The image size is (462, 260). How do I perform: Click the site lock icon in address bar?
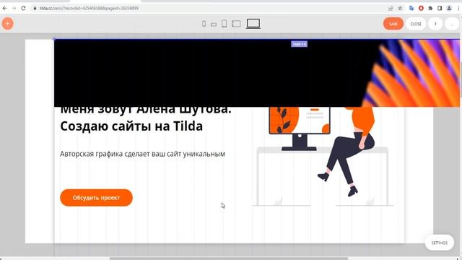pyautogui.click(x=35, y=8)
